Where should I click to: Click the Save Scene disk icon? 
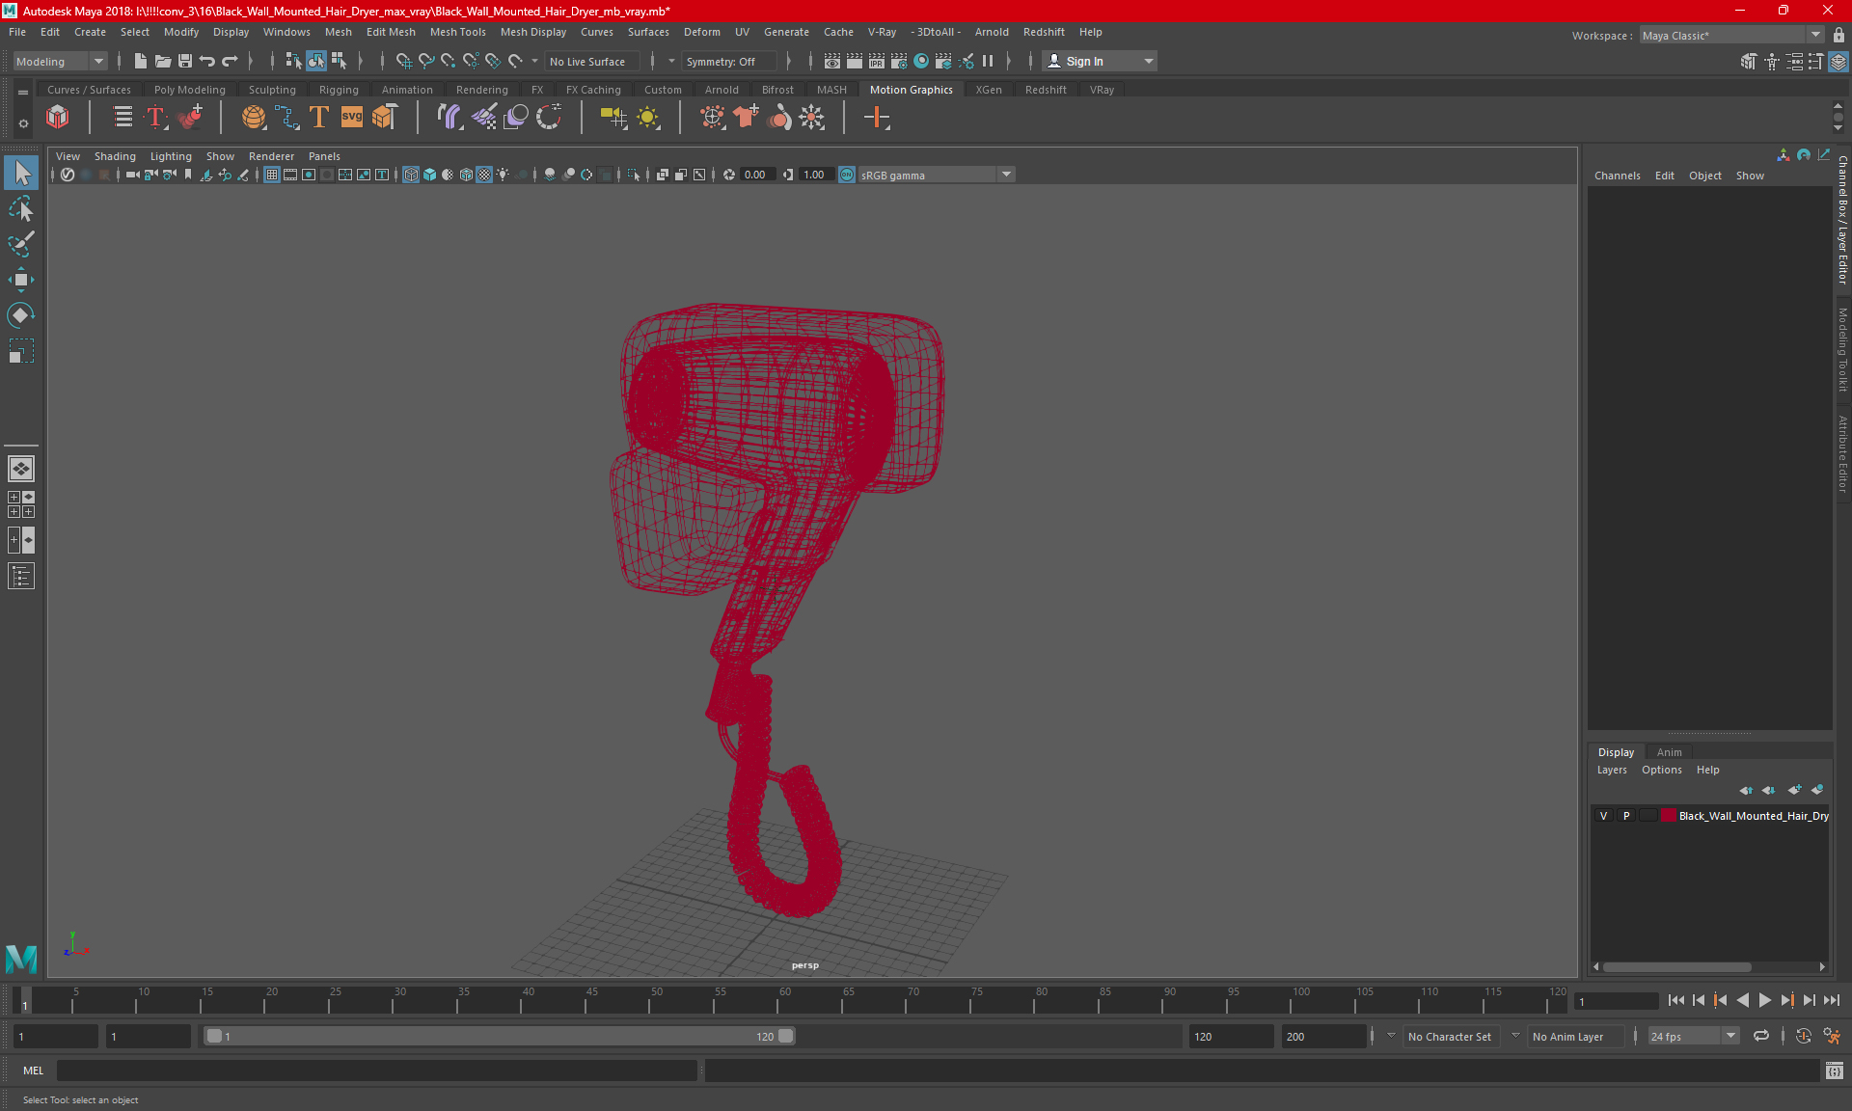click(185, 61)
